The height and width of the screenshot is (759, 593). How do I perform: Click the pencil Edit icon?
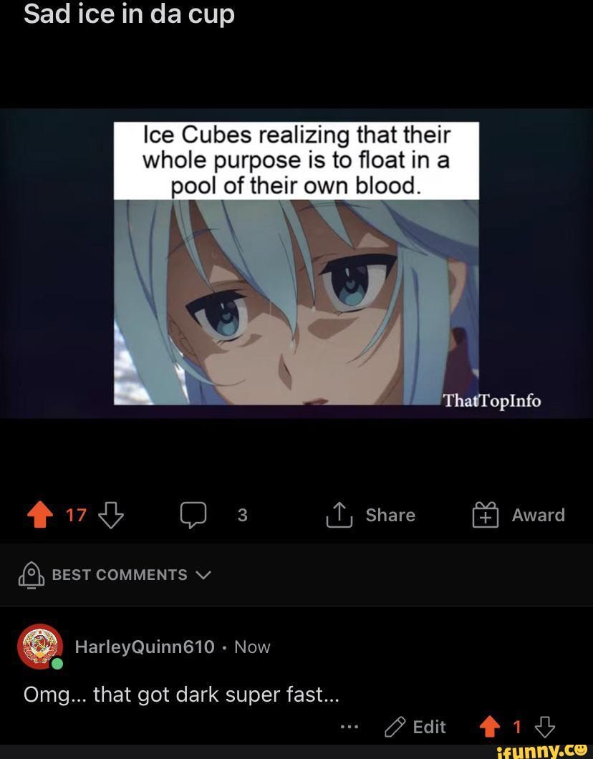(395, 727)
